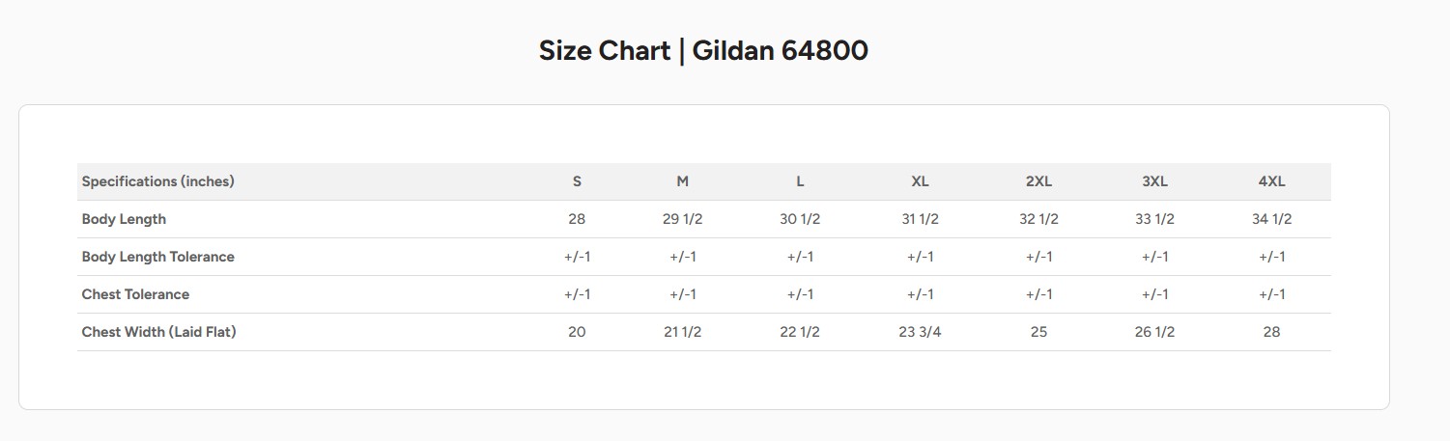The width and height of the screenshot is (1450, 441).
Task: Click the 3XL size column header
Action: point(1154,181)
